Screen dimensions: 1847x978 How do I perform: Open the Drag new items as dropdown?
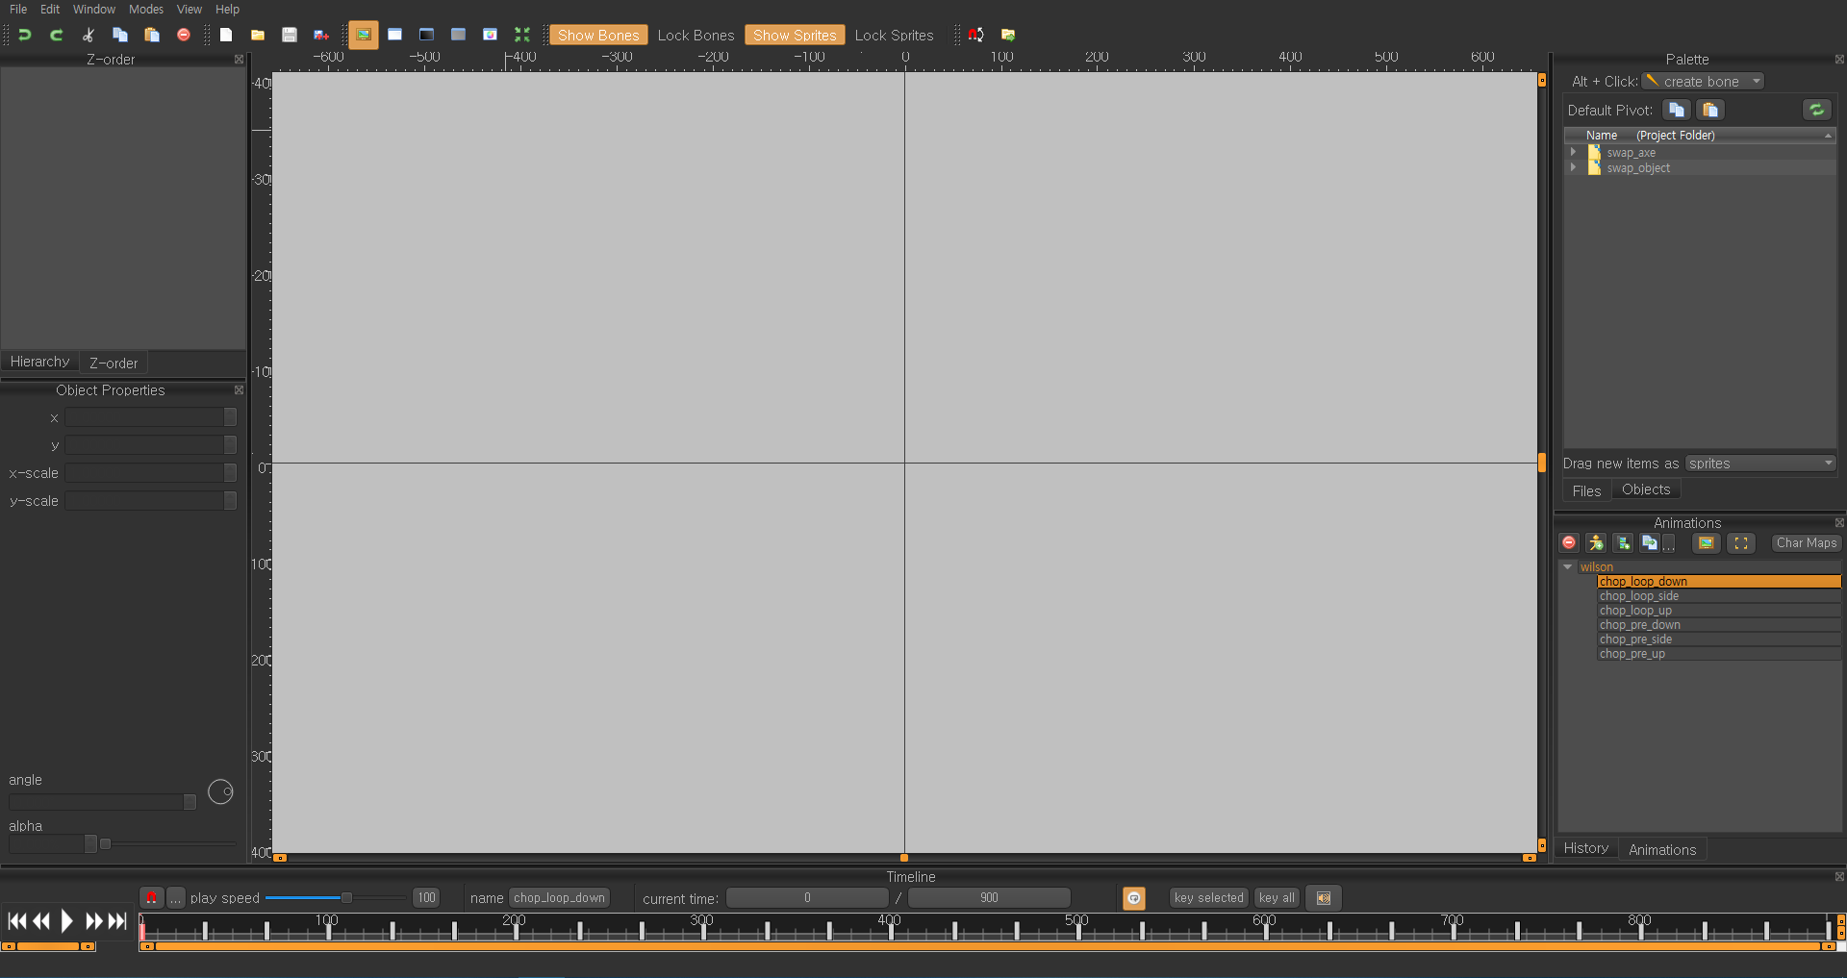1760,464
